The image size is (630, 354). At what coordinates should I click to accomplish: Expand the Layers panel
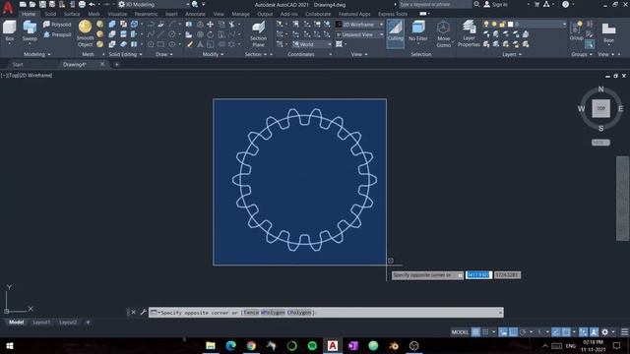512,54
